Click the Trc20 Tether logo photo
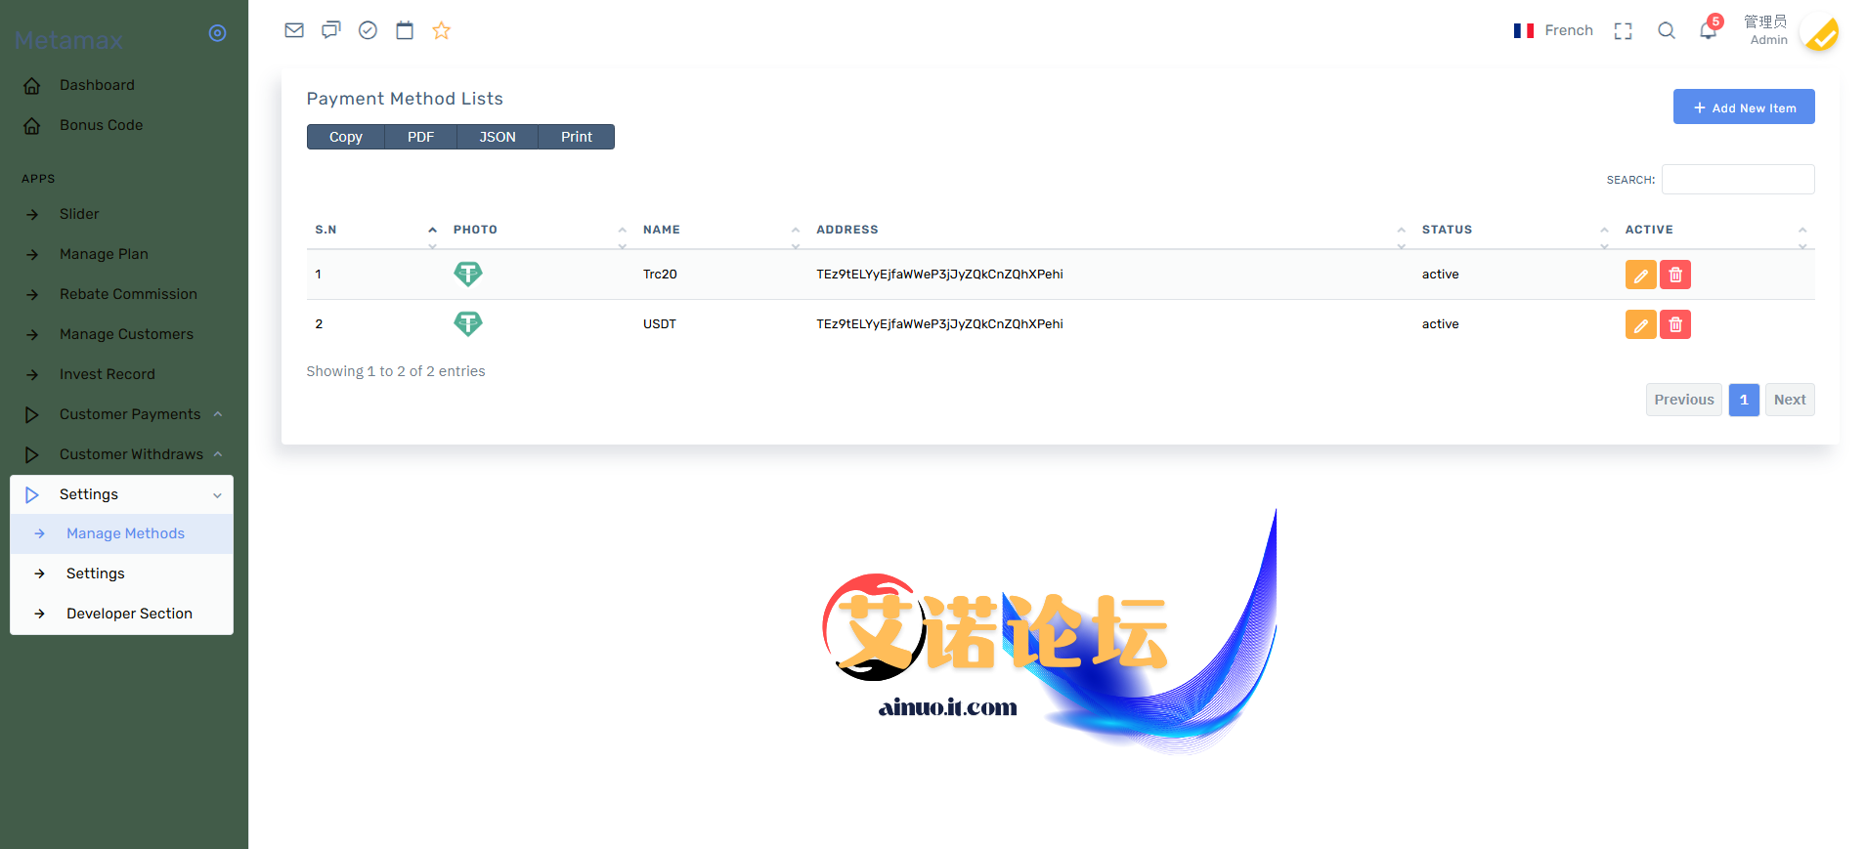1866x849 pixels. point(468,275)
